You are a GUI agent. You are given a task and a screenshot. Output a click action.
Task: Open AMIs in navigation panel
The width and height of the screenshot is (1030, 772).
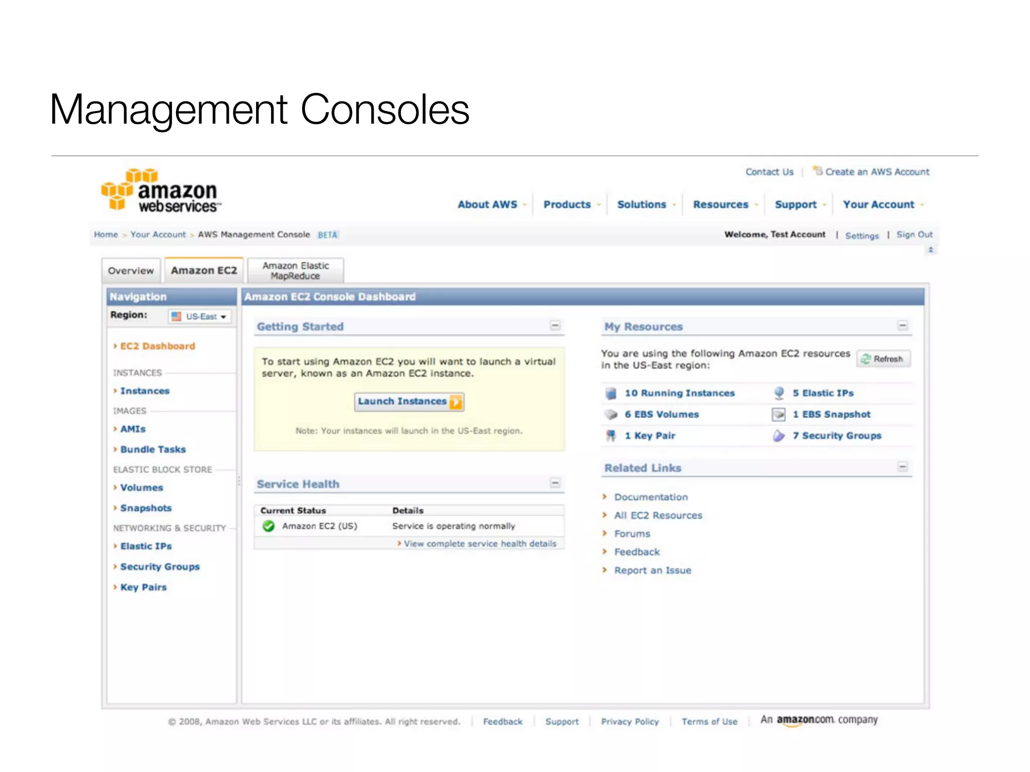click(133, 429)
